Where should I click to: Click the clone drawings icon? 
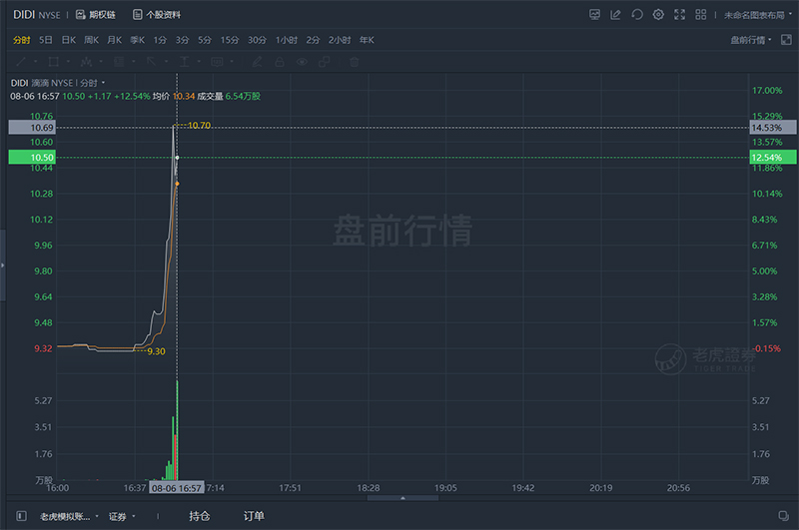click(324, 62)
